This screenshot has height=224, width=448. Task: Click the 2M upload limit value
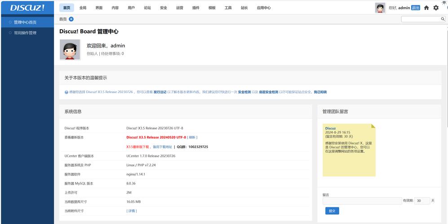pos(129,193)
